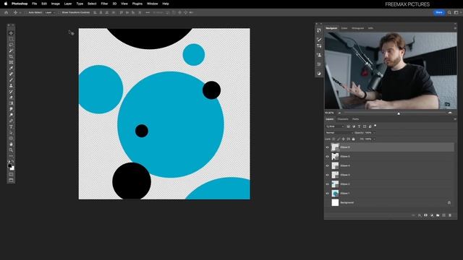Open the File menu

point(35,4)
